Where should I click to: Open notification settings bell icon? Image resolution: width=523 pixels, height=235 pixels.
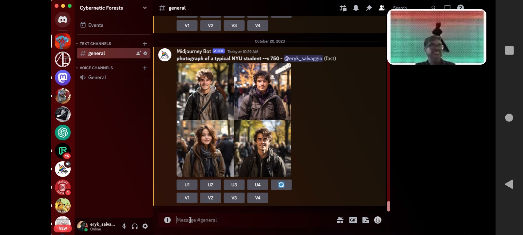coord(356,8)
